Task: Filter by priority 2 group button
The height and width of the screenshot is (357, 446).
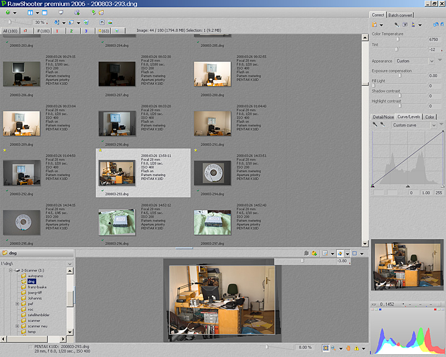Action: [71, 31]
